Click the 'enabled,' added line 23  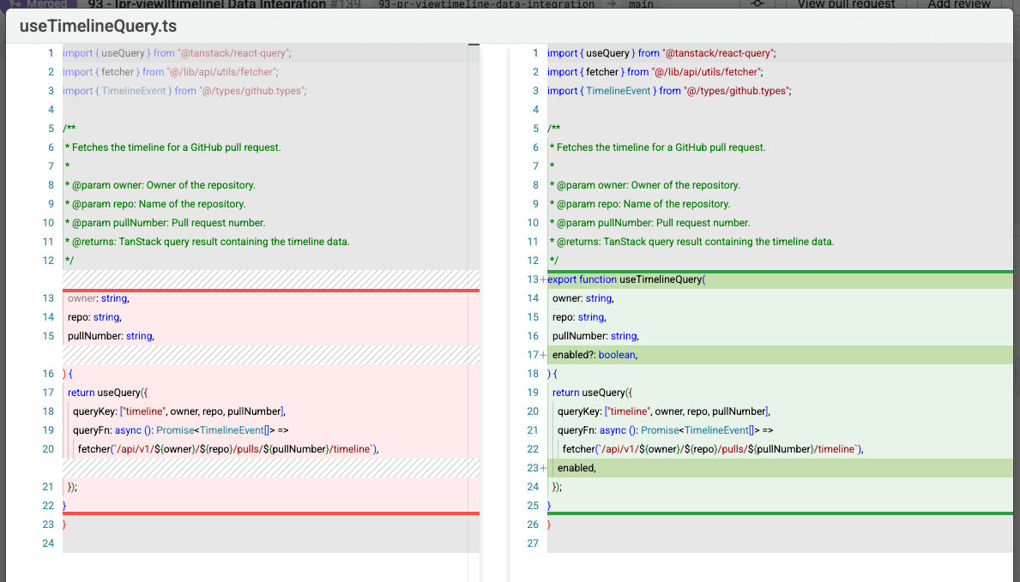pyautogui.click(x=576, y=468)
